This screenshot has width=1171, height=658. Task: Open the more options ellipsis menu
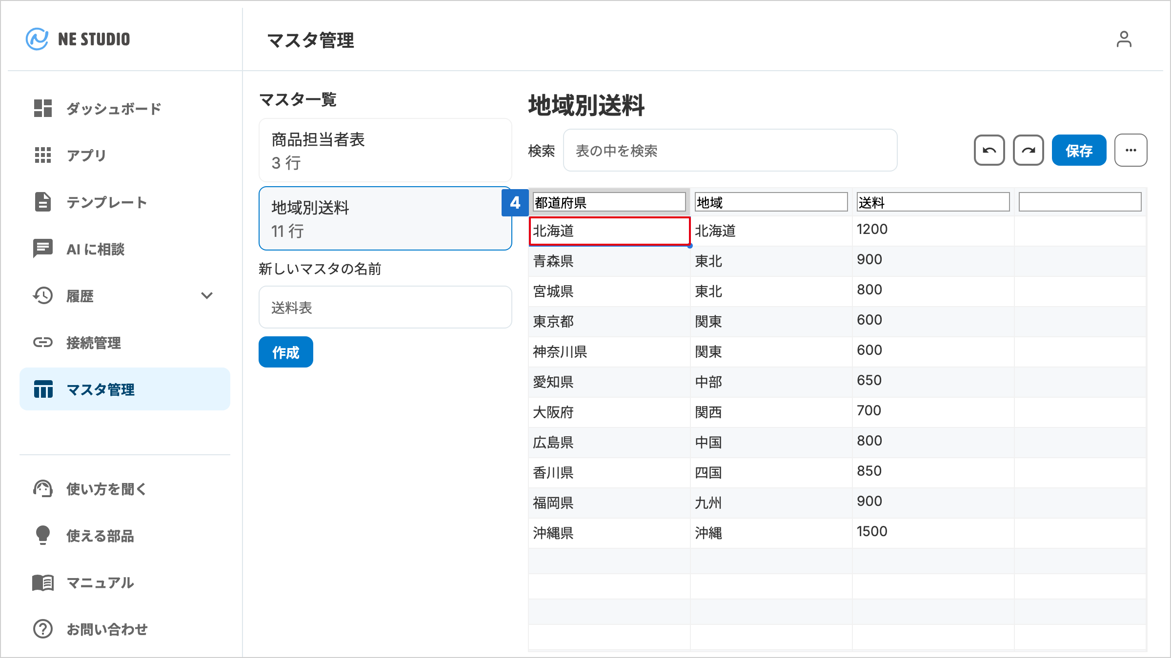click(1131, 150)
